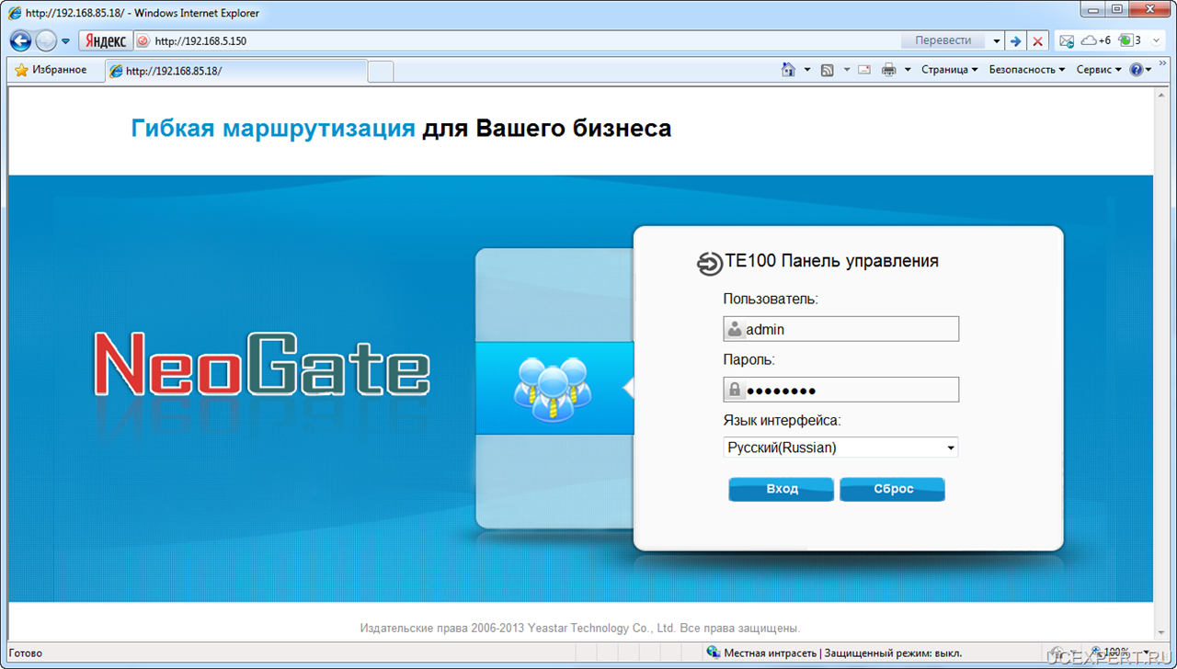Screen dimensions: 1177x669
Task: Expand the Yandex toolbar chevron button
Action: [1156, 41]
